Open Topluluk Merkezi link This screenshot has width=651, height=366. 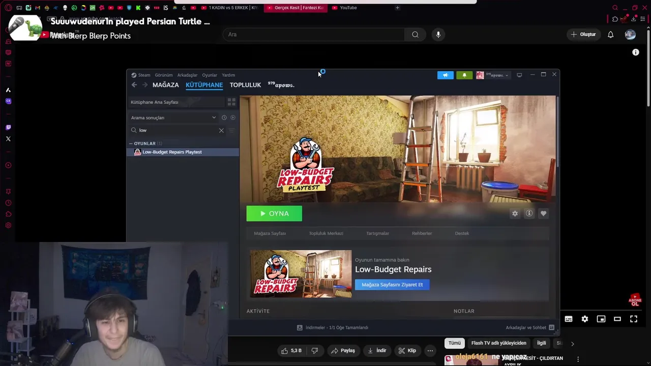tap(326, 233)
